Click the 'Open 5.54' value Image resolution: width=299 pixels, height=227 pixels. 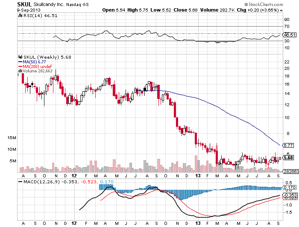point(114,10)
